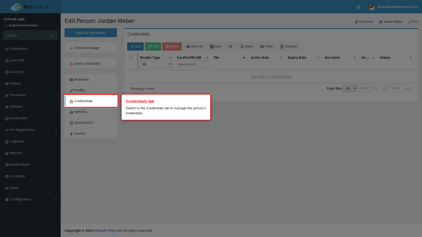The height and width of the screenshot is (237, 422).
Task: Sort by Status column arrow
Action: (411, 57)
